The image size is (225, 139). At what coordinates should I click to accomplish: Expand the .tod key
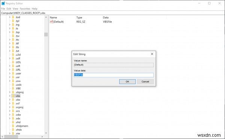tap(10, 17)
